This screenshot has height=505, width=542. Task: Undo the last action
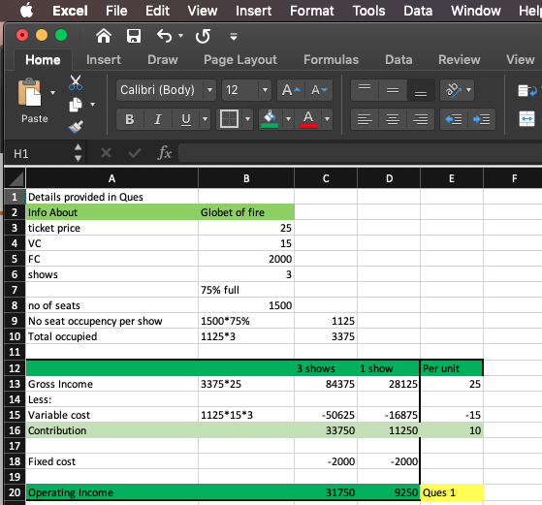click(x=164, y=36)
